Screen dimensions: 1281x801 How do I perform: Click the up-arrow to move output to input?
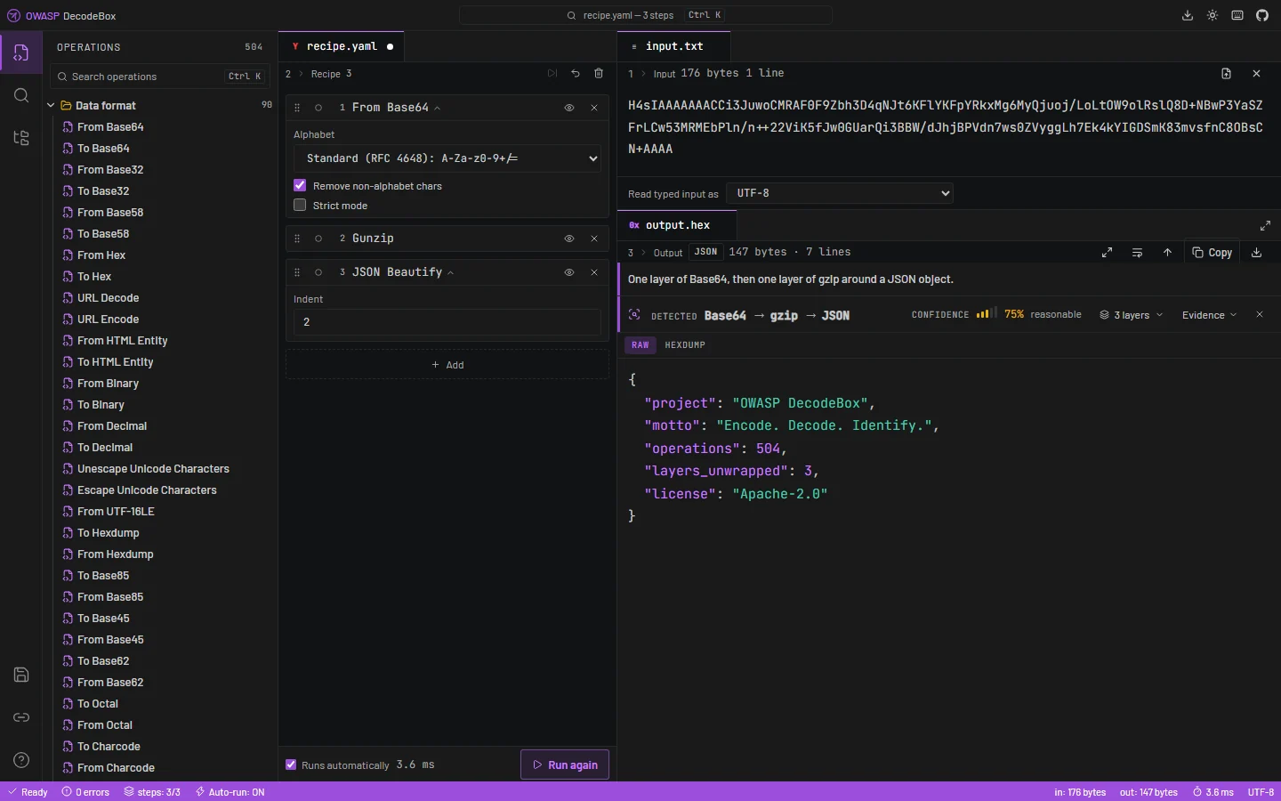point(1167,253)
